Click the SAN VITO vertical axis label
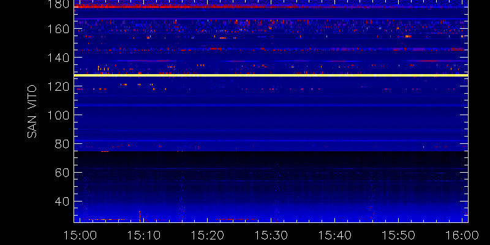The image size is (490, 245). [32, 111]
